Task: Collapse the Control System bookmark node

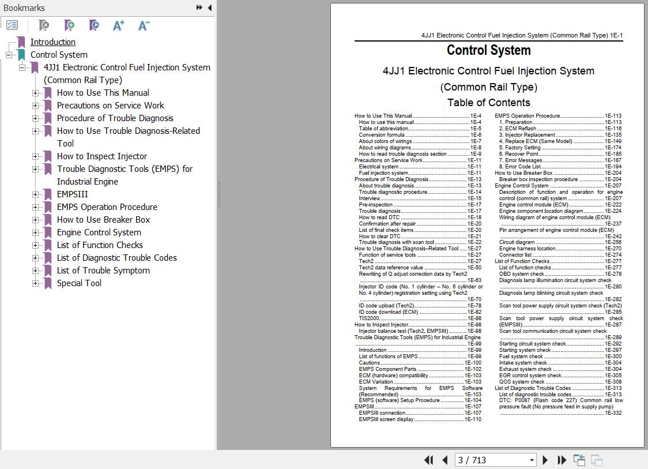Action: click(9, 55)
